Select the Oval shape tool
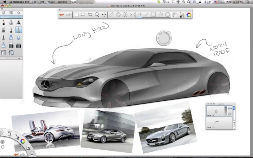The height and width of the screenshot is (158, 253). tap(168, 14)
